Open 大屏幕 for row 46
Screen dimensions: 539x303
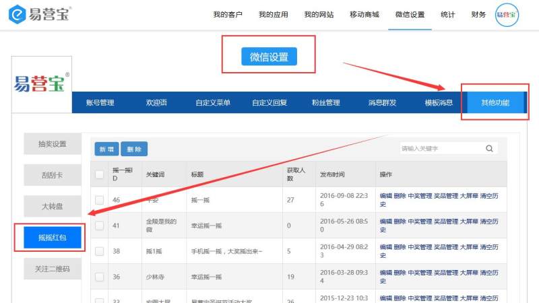tap(469, 196)
